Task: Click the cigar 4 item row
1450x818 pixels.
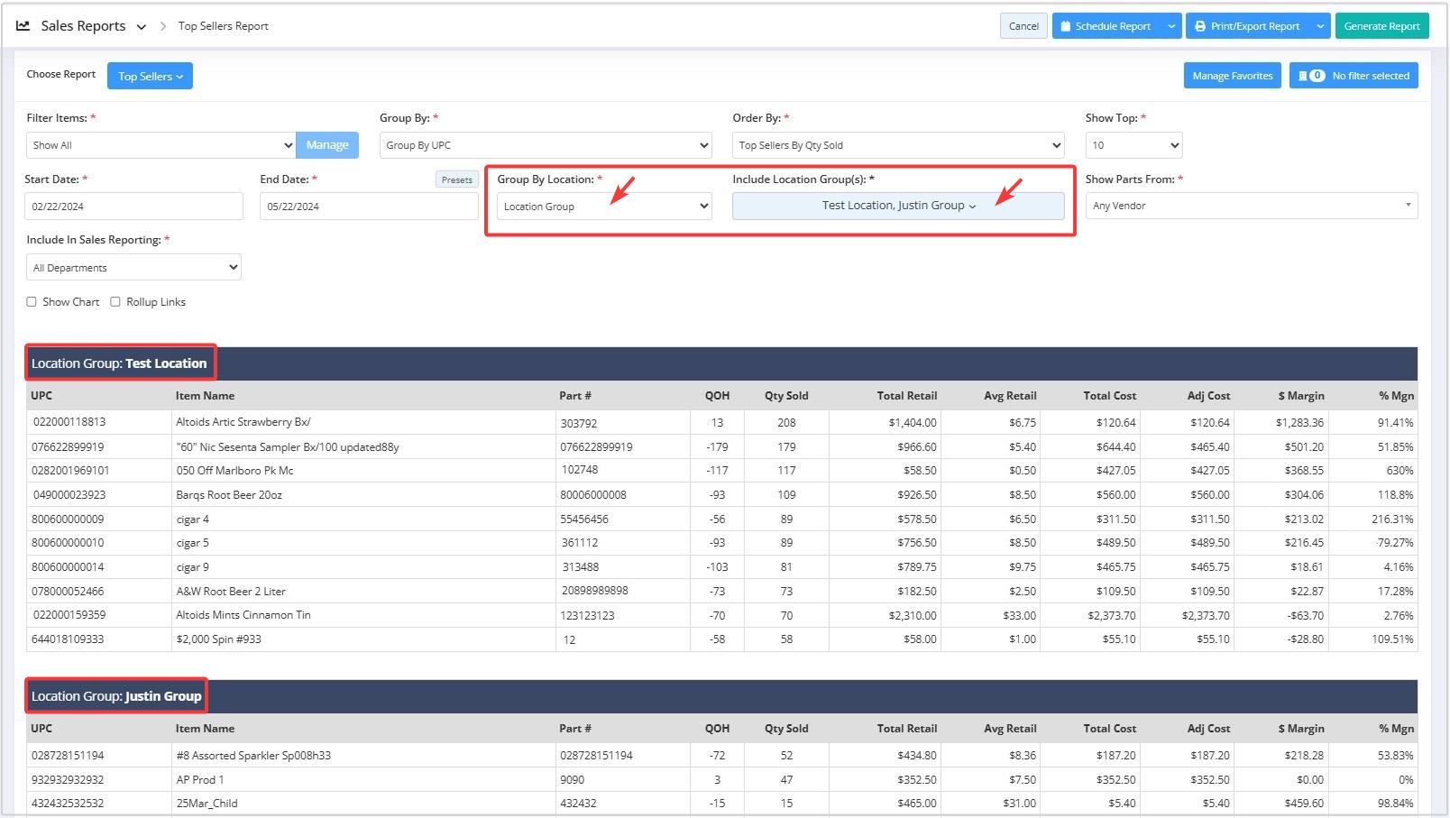Action: 721,519
